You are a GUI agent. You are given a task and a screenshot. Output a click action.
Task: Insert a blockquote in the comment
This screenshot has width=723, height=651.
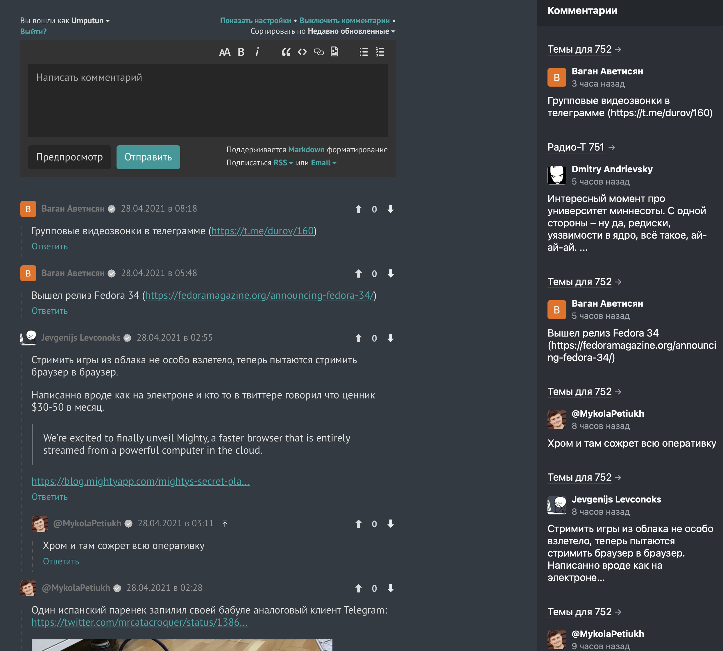pyautogui.click(x=286, y=52)
